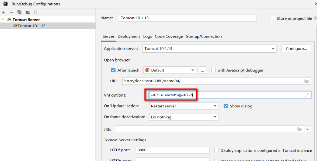317x161 pixels.
Task: Click the HTTP port field
Action: click(x=173, y=150)
